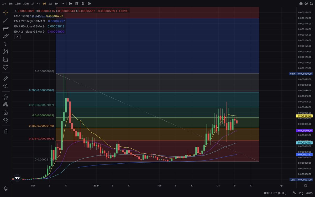Viewport: 315px width, 197px height.
Task: Open the heart icons tool
Action: [6, 68]
